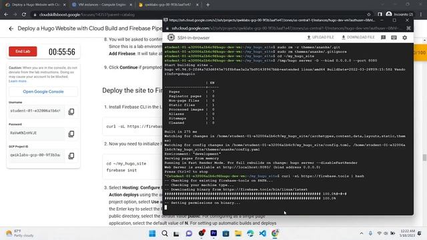Open the Chat taskbar icon
Screen dimensions: 427x240
(189, 233)
